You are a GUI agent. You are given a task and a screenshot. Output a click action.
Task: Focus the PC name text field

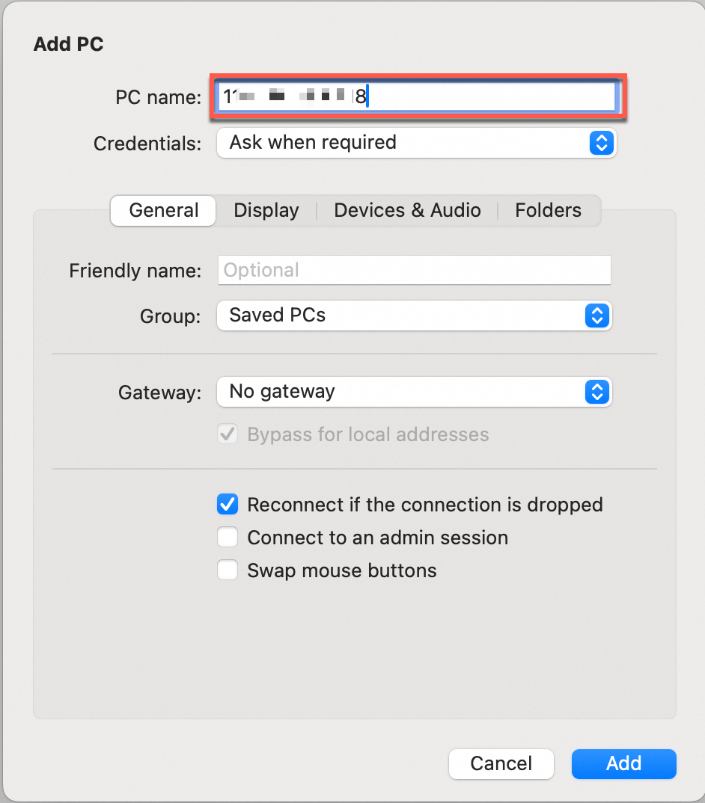tap(486, 96)
